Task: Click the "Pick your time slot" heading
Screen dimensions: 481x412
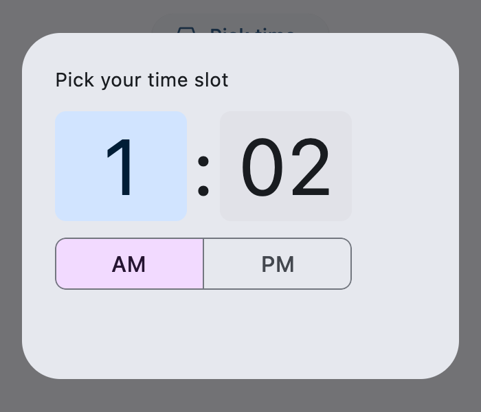Action: pyautogui.click(x=142, y=80)
